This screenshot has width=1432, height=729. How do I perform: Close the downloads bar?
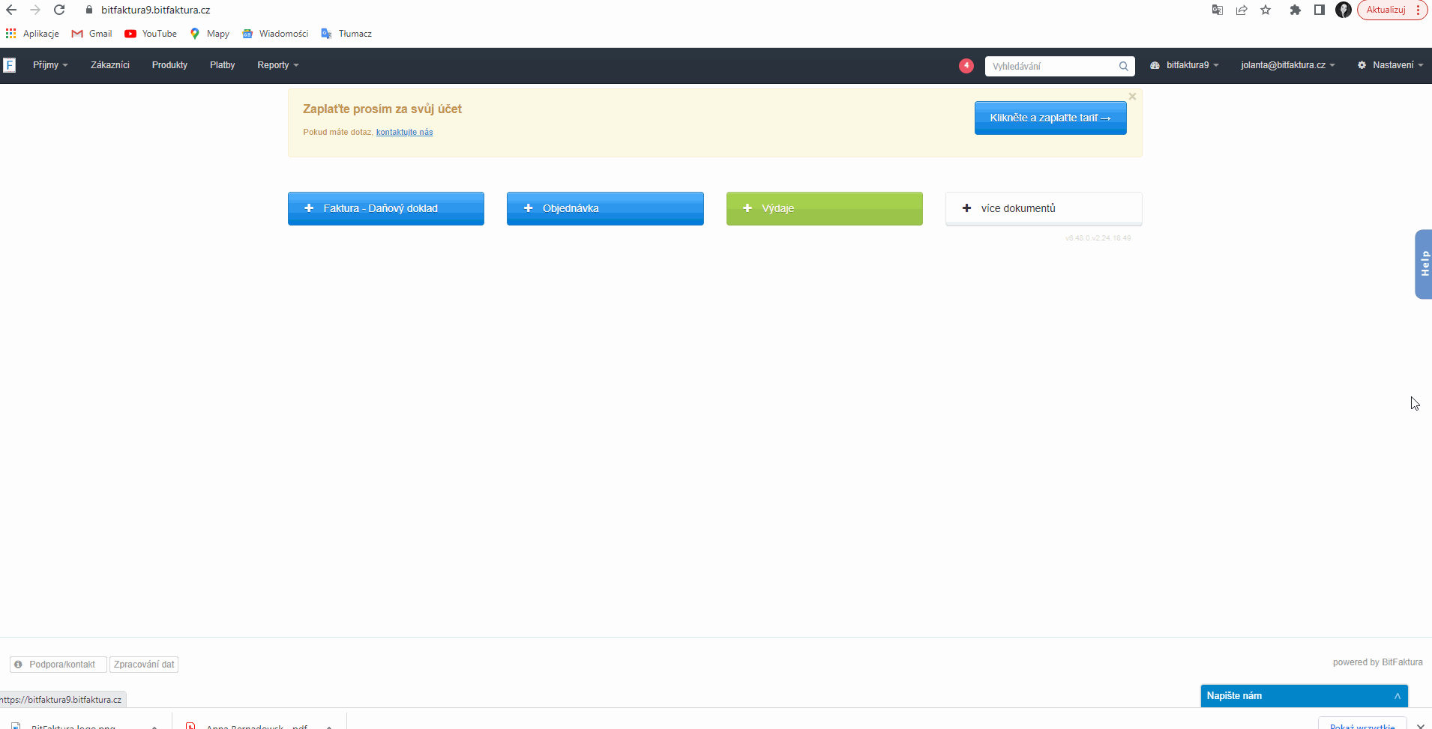pyautogui.click(x=1420, y=725)
